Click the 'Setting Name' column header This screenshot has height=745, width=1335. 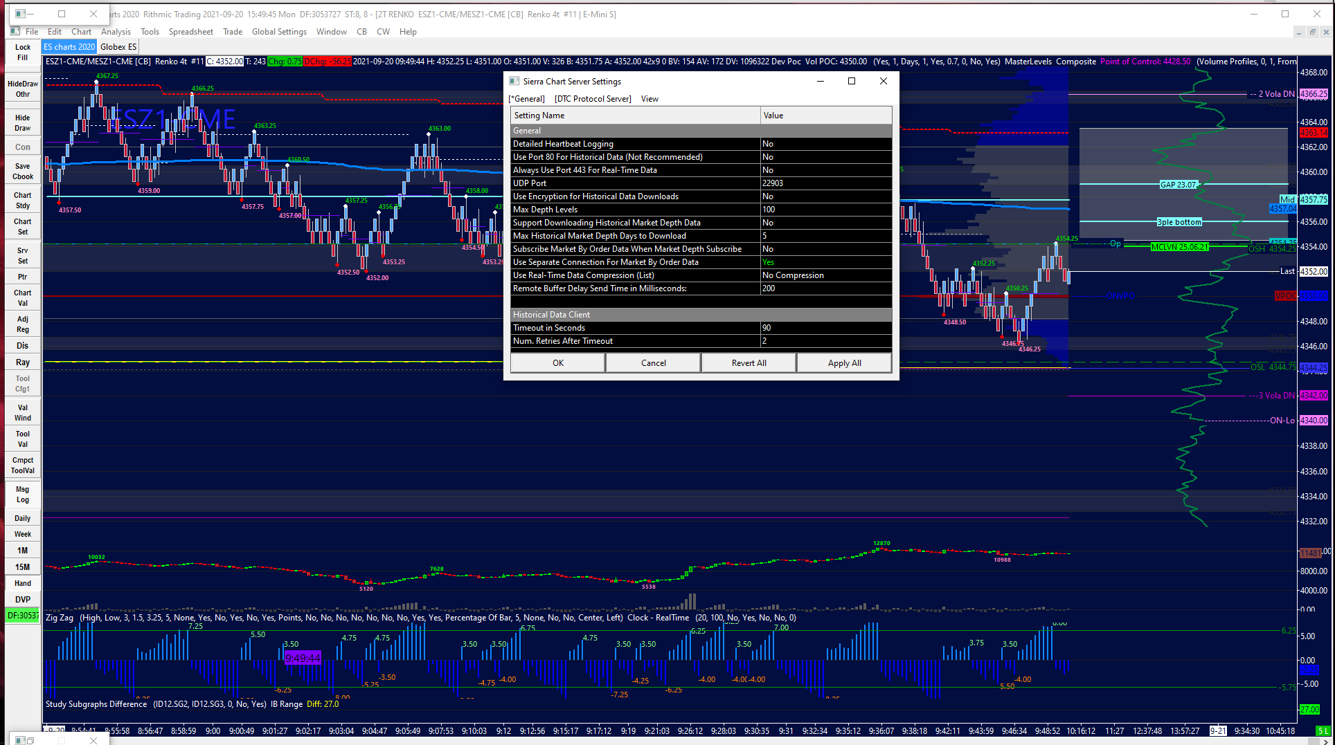636,116
